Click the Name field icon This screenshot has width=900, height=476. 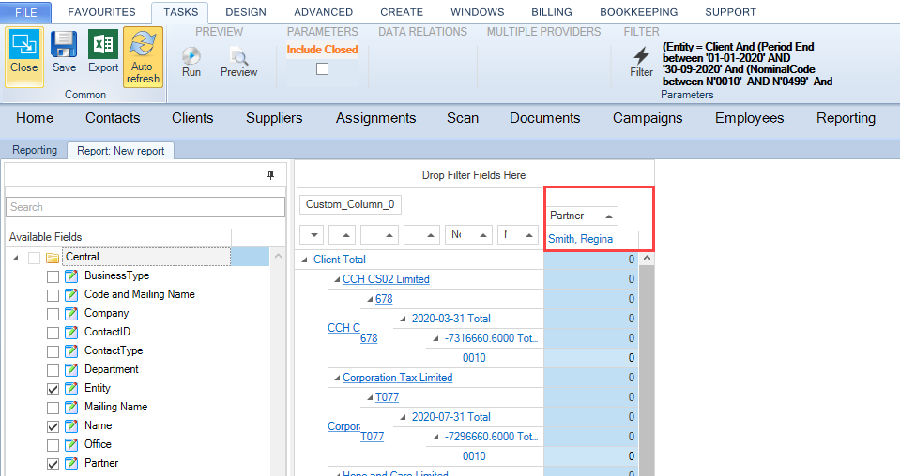pos(71,425)
